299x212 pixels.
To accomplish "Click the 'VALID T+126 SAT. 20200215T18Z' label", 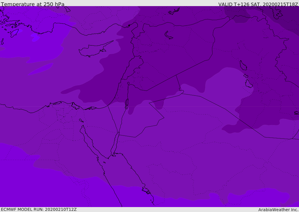I will [258, 4].
